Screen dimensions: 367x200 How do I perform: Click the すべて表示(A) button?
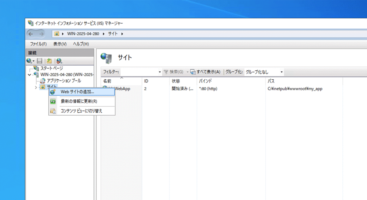point(205,72)
